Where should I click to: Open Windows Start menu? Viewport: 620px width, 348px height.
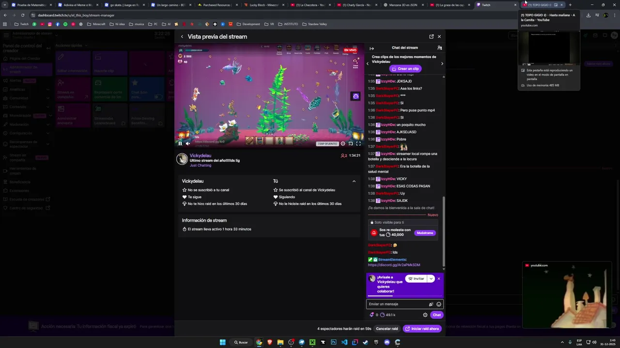pos(222,342)
